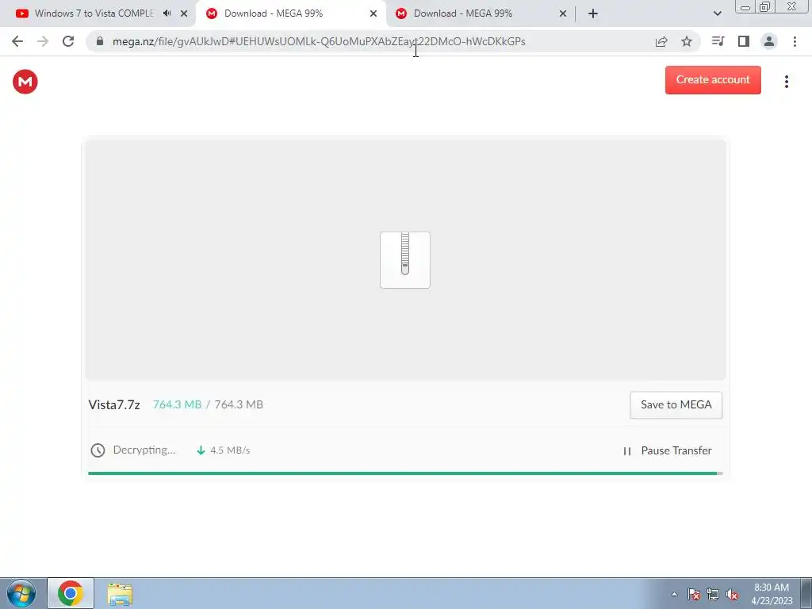The width and height of the screenshot is (812, 609).
Task: Go back to the previous page
Action: click(17, 41)
